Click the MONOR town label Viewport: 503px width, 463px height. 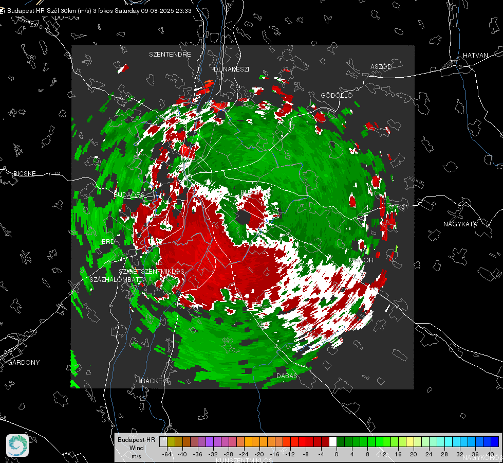(361, 260)
